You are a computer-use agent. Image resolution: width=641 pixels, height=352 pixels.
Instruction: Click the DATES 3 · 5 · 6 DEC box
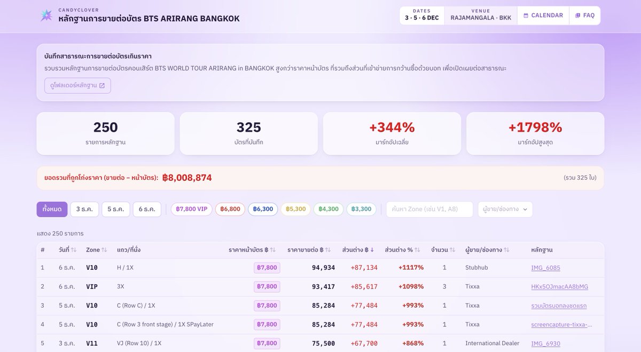422,15
